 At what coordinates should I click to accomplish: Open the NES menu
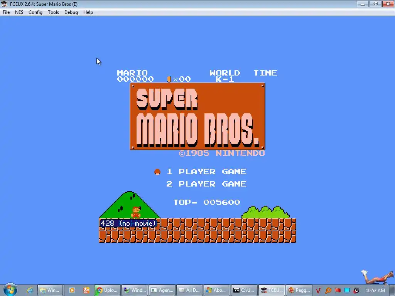(19, 12)
